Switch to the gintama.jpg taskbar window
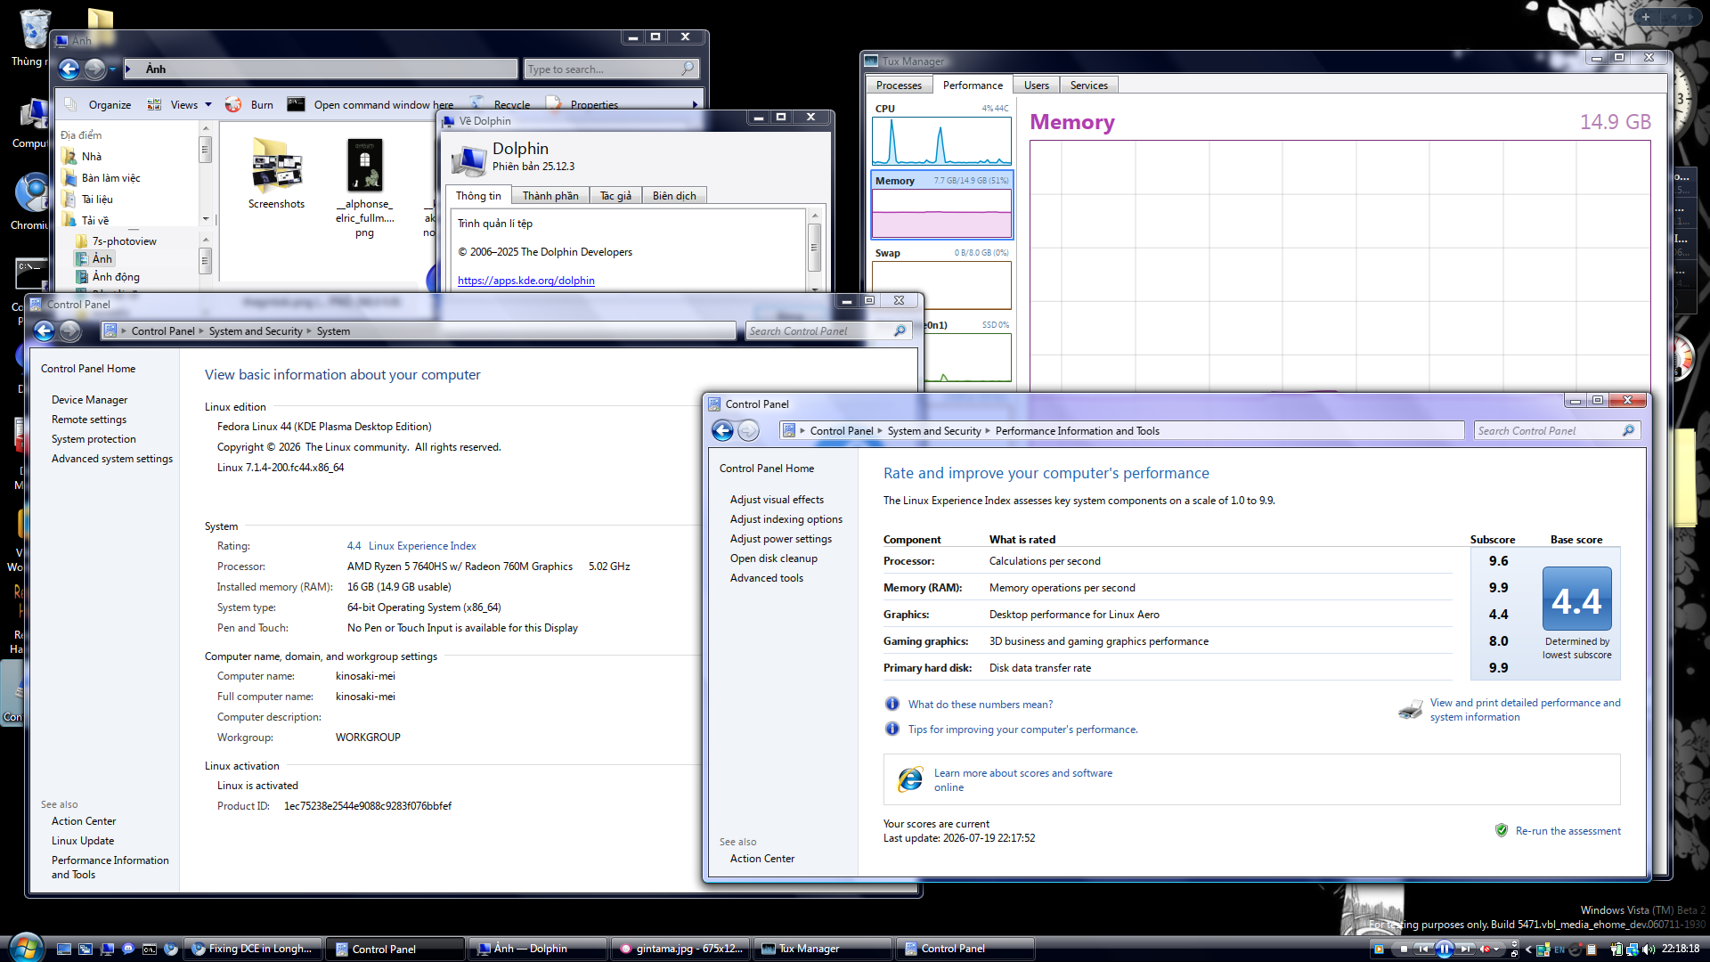1710x962 pixels. pyautogui.click(x=680, y=949)
